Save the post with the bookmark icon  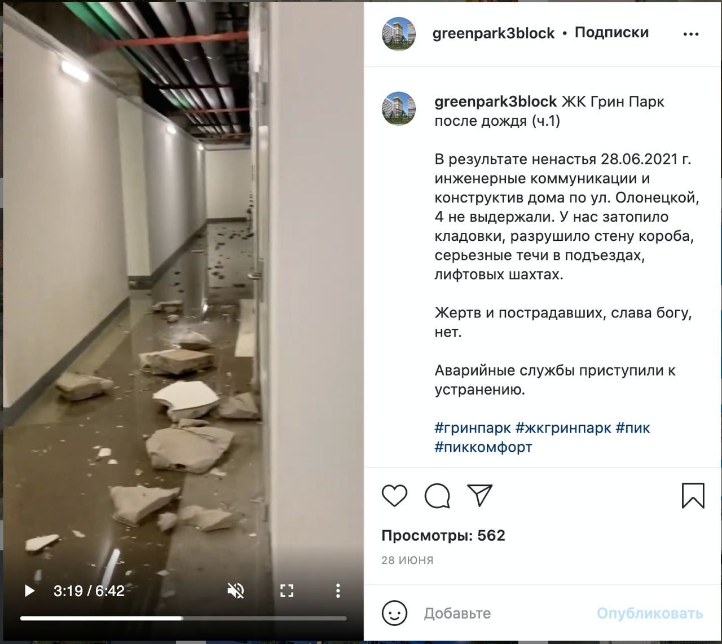pyautogui.click(x=693, y=496)
